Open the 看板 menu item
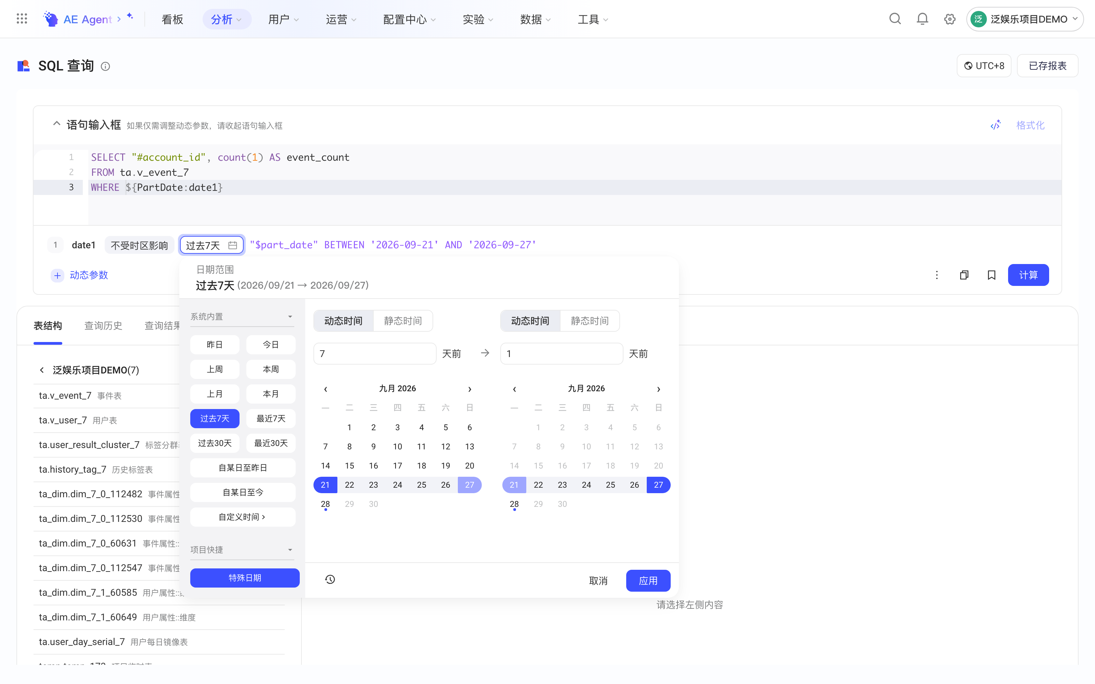The image size is (1095, 684). point(172,19)
